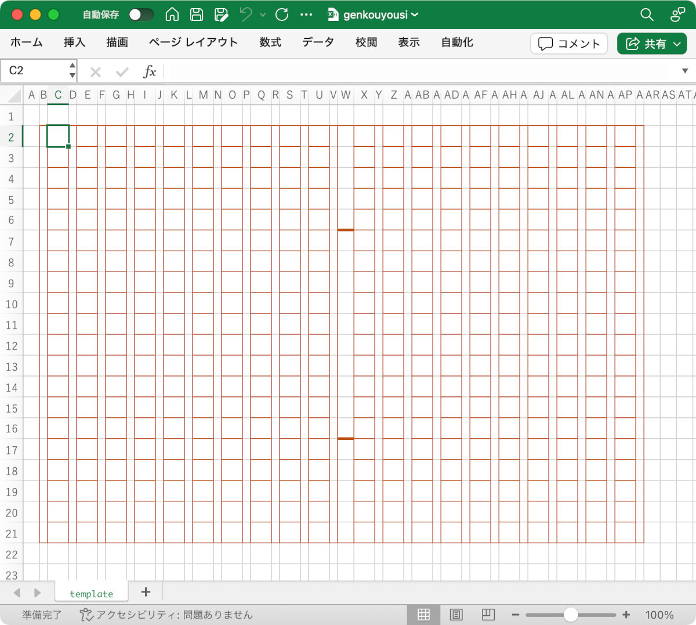The image size is (696, 625).
Task: Expand the formula bar chevron
Action: click(x=685, y=71)
